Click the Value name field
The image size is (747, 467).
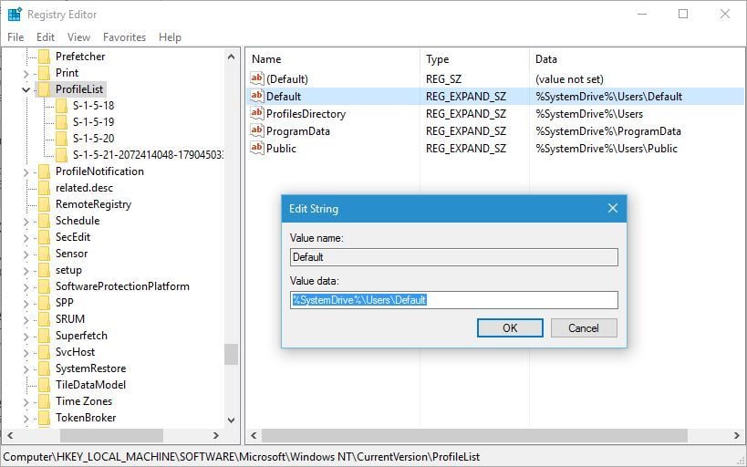tap(453, 257)
